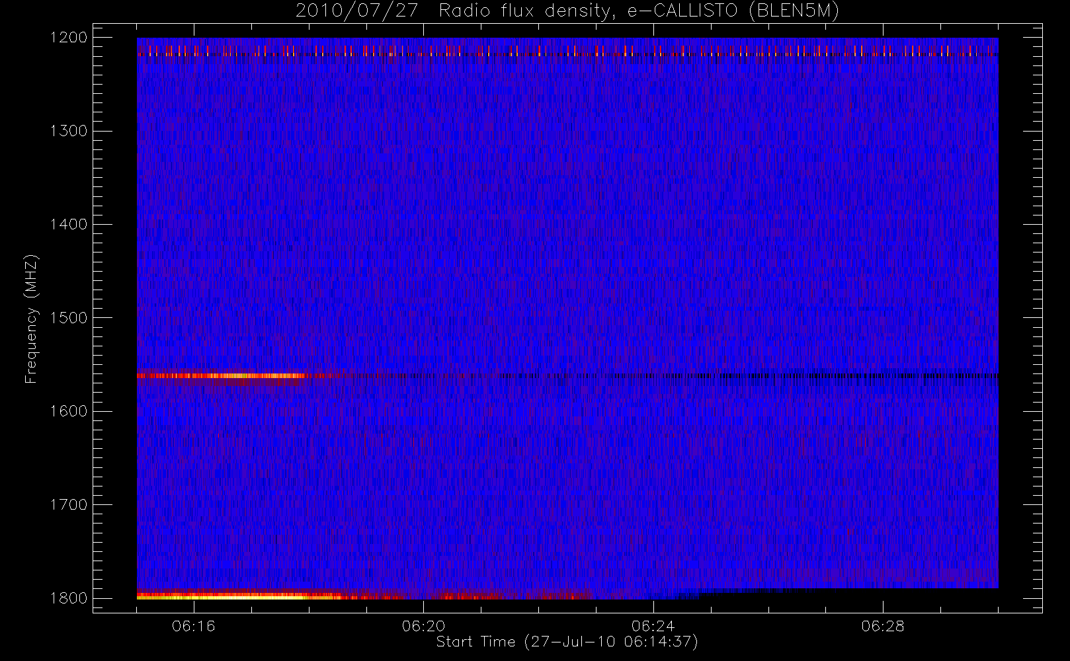Click the 06:28 time tick label
The width and height of the screenshot is (1070, 661).
pyautogui.click(x=883, y=626)
